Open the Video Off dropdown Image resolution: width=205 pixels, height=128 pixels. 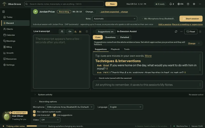click(50, 120)
